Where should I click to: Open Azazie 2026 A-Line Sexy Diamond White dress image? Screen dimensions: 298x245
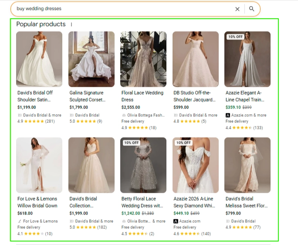[x=196, y=165]
